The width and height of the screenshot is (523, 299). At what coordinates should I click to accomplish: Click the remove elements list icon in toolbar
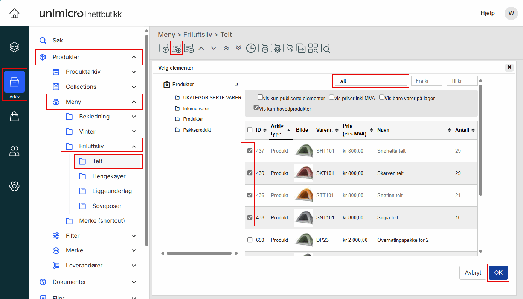pyautogui.click(x=189, y=48)
